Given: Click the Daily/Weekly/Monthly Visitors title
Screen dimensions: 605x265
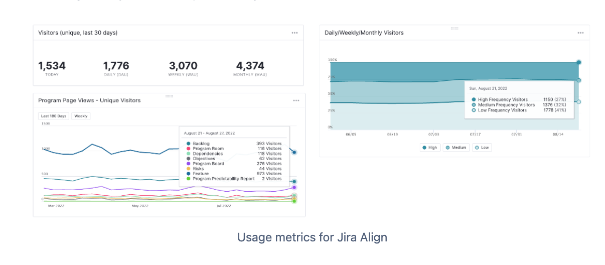Looking at the screenshot, I should (x=364, y=33).
